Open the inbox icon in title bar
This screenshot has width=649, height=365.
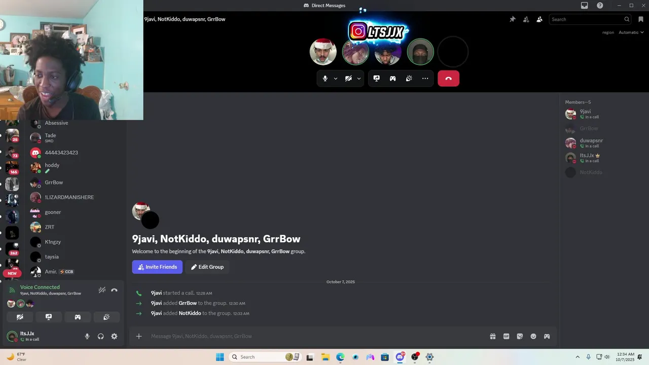pyautogui.click(x=585, y=6)
